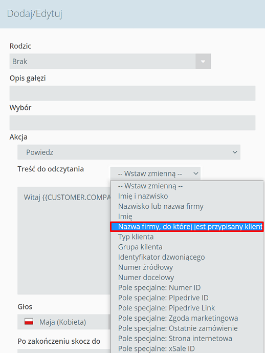Insert 'Numer źródłowy' variable

click(187, 267)
